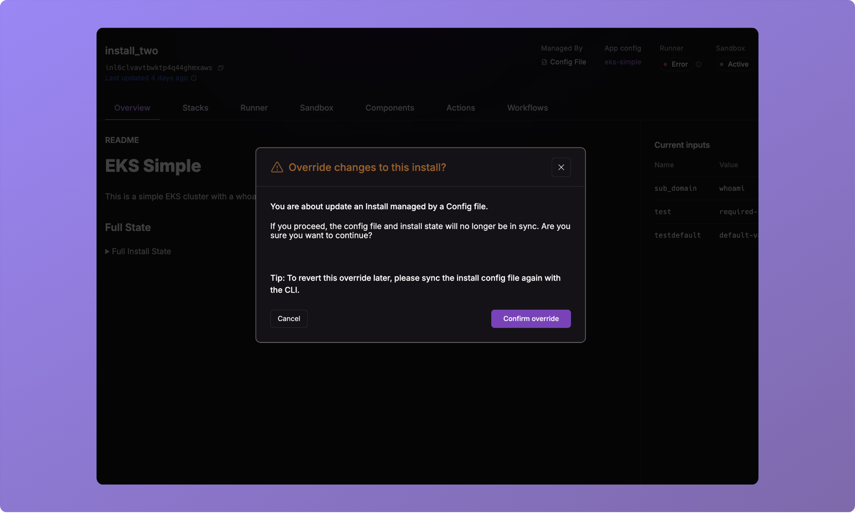Click info icon next to Last updated

194,78
